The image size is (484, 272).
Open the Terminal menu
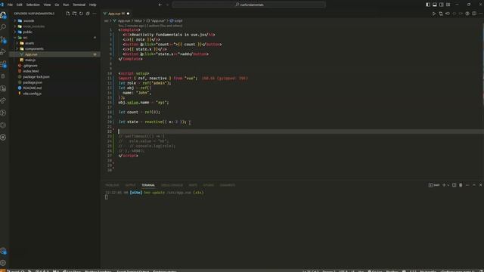[x=79, y=5]
